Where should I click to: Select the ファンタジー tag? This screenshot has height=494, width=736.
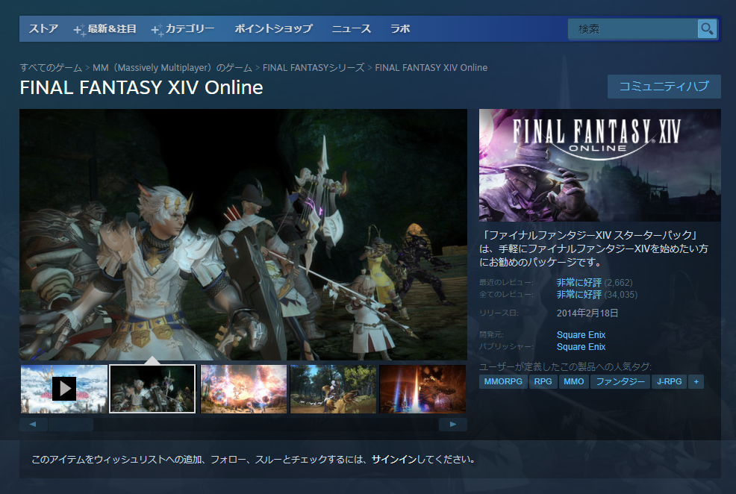pos(620,381)
